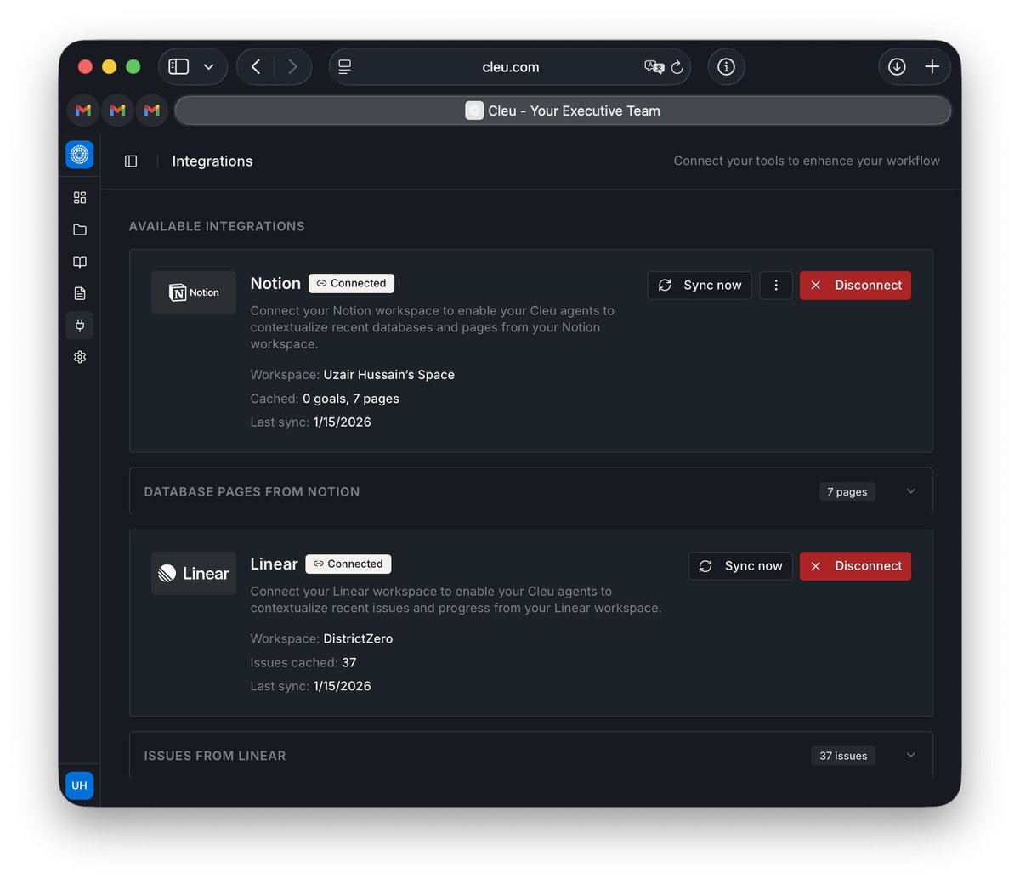Screen dimensions: 1020x884
Task: Disconnect the Notion integration
Action: (x=855, y=285)
